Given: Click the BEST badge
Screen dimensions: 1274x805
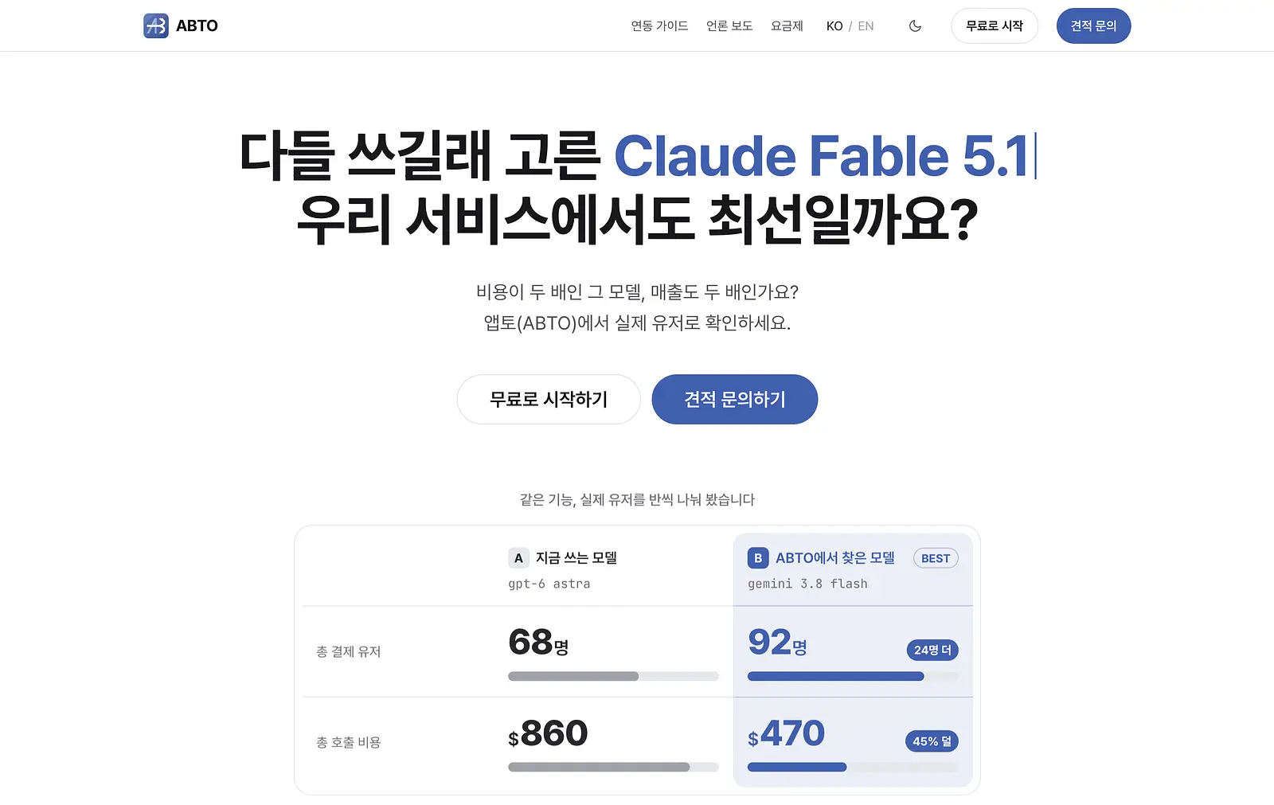Looking at the screenshot, I should tap(936, 558).
